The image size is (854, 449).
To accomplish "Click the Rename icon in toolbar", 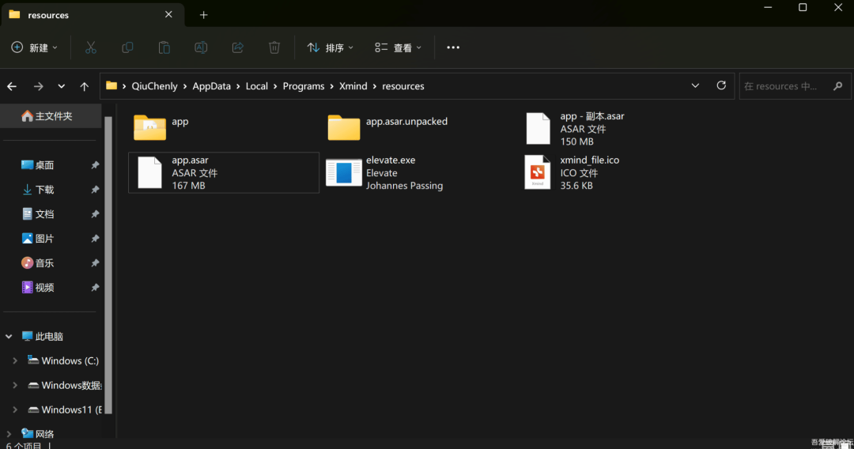I will coord(201,48).
